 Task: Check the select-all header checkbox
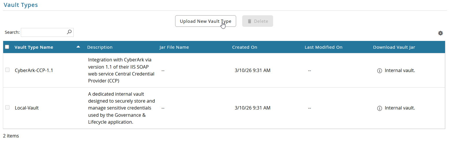coord(7,47)
